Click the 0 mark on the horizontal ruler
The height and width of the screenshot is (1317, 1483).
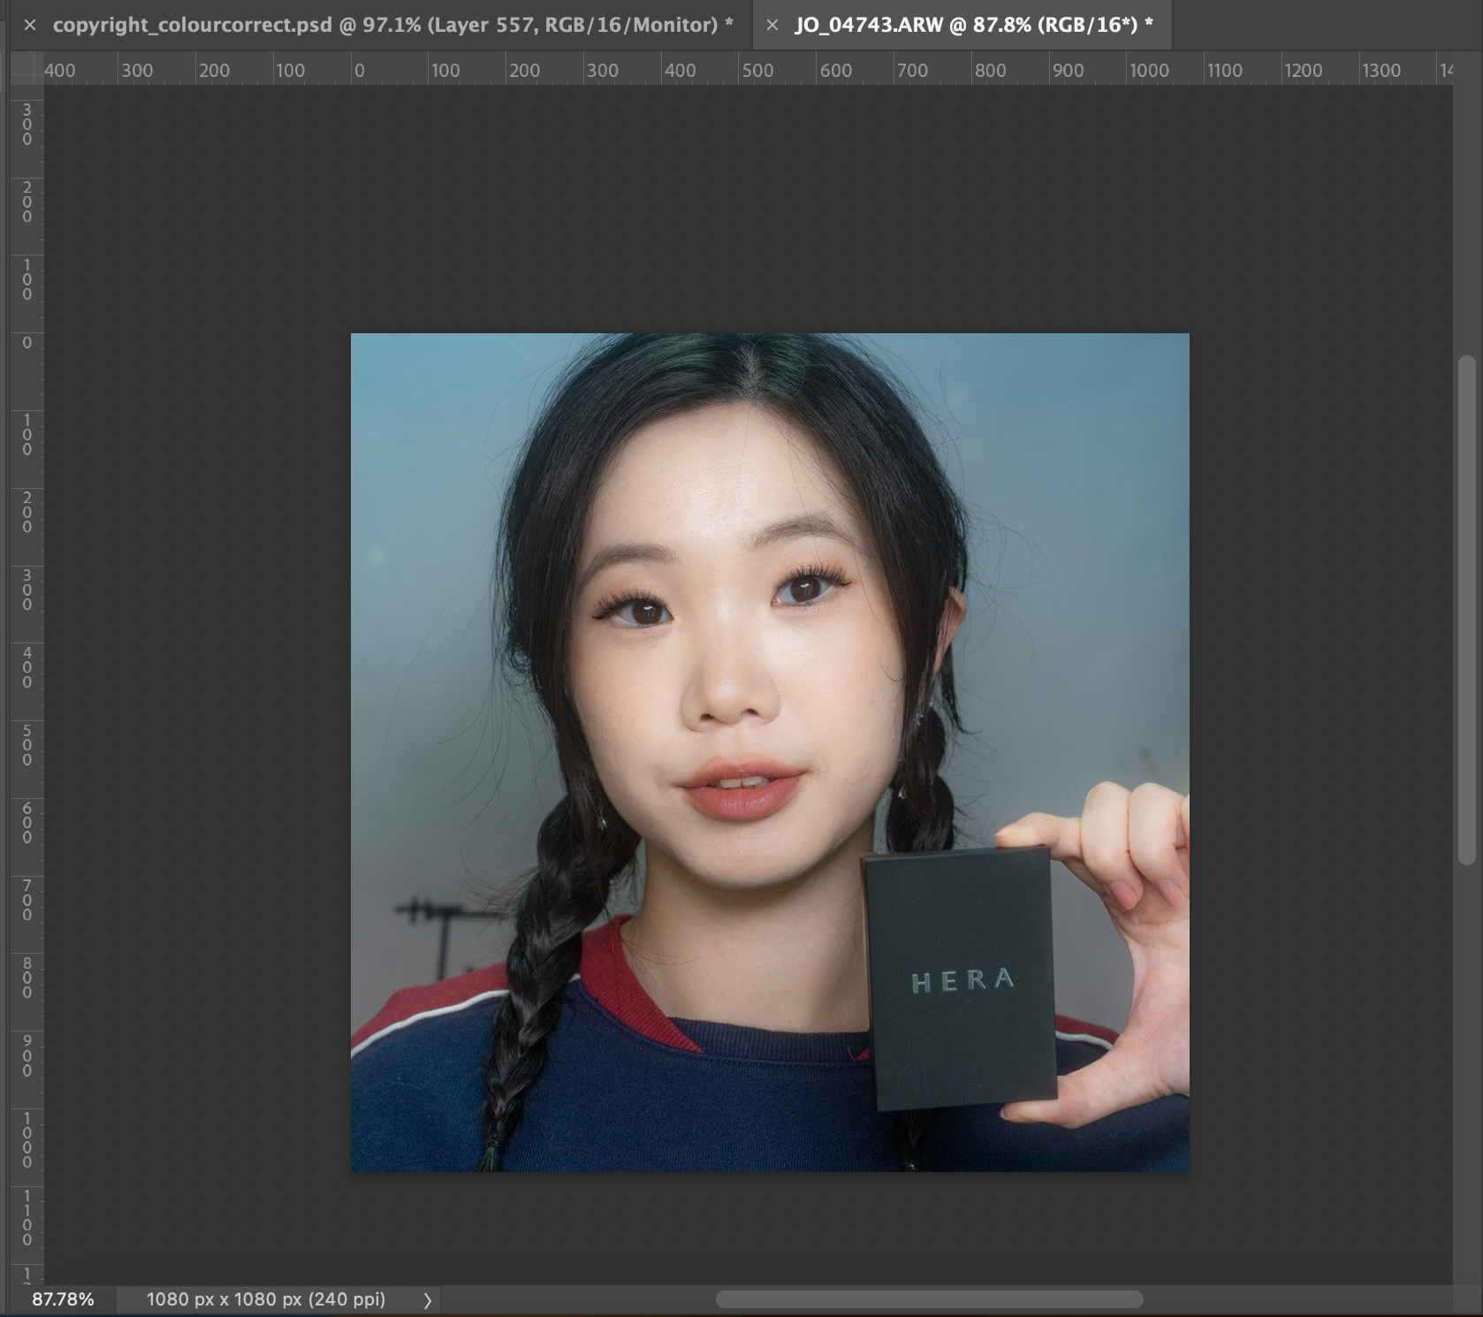click(x=358, y=69)
